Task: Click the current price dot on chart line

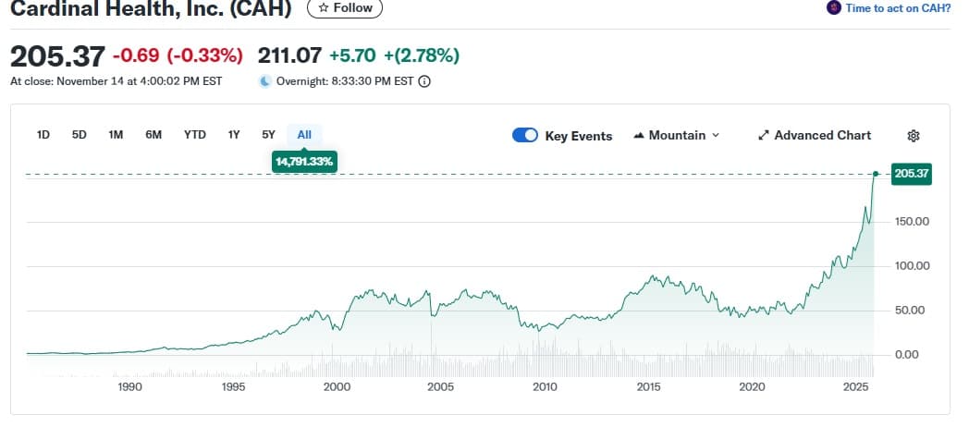Action: point(876,175)
